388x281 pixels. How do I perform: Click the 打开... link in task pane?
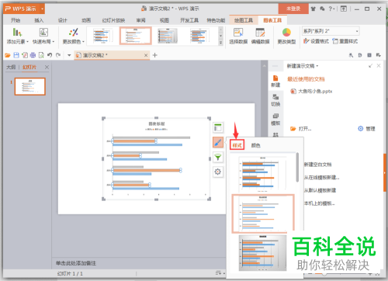pyautogui.click(x=301, y=129)
